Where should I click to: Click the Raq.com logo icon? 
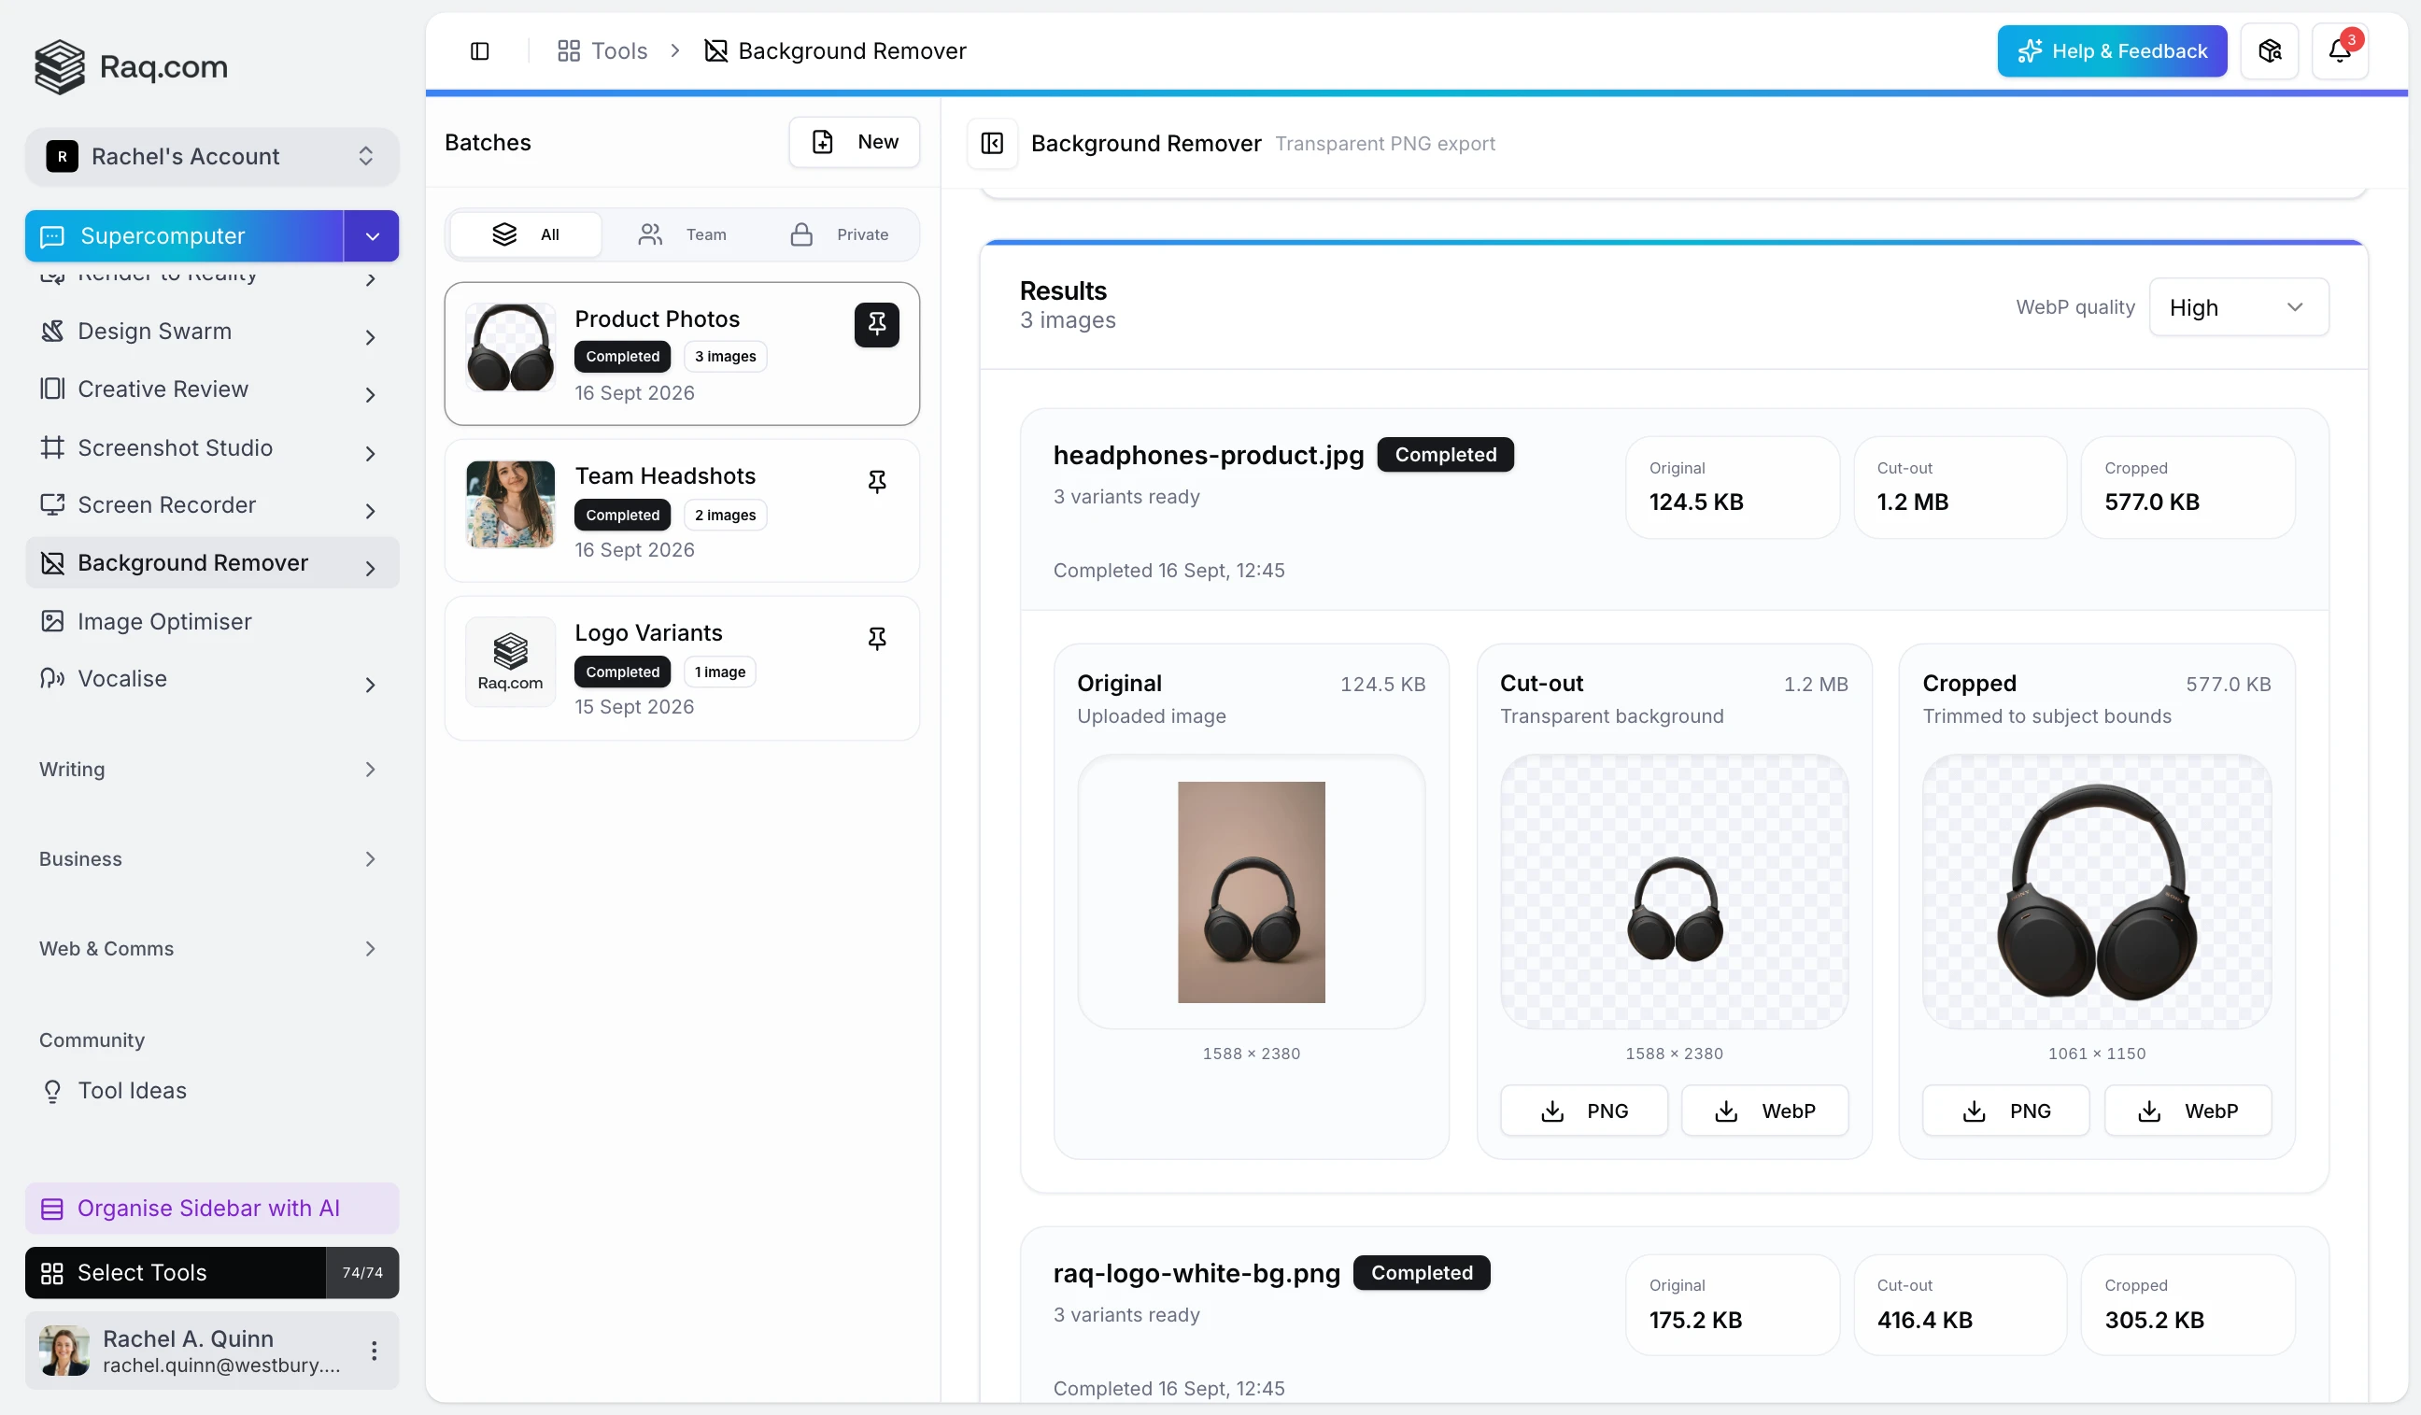click(60, 66)
